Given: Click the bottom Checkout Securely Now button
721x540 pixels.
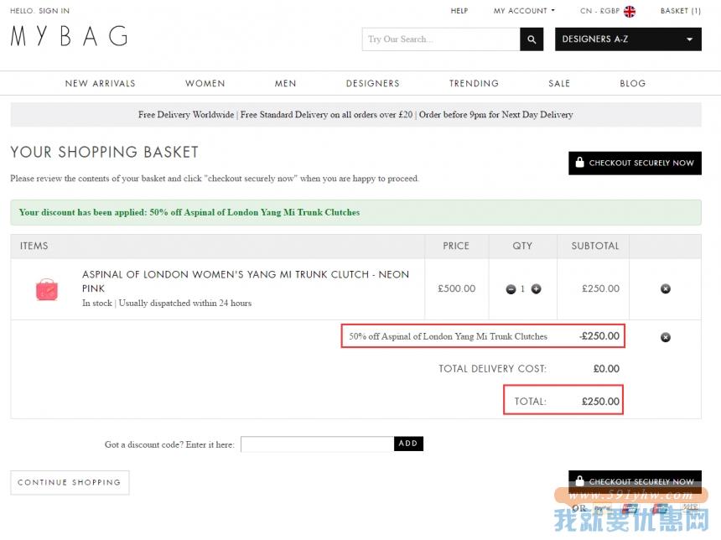Looking at the screenshot, I should click(x=635, y=481).
